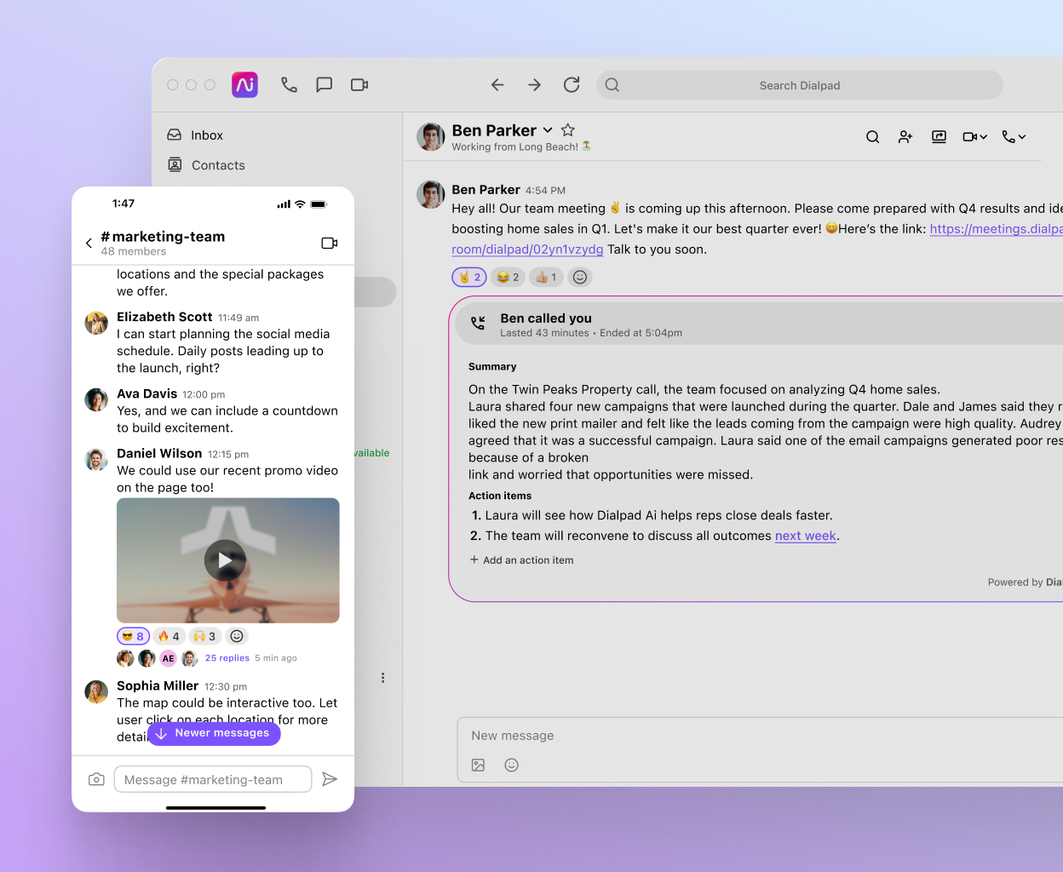1063x872 pixels.
Task: Click the Dialpad Ai logo
Action: 244,84
